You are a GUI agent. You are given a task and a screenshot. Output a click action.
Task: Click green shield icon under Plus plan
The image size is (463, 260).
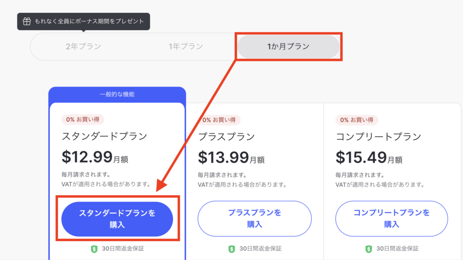[232, 249]
